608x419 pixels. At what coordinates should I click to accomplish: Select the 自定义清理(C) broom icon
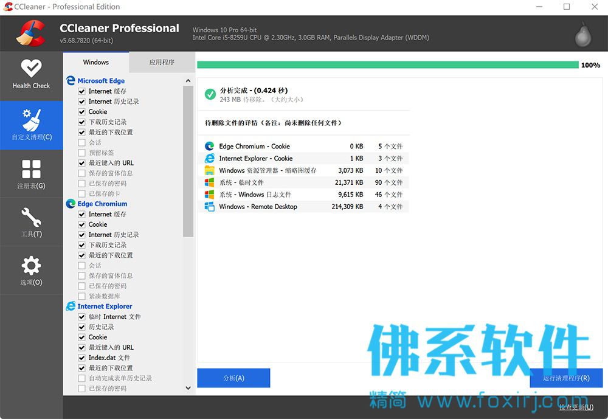click(31, 119)
